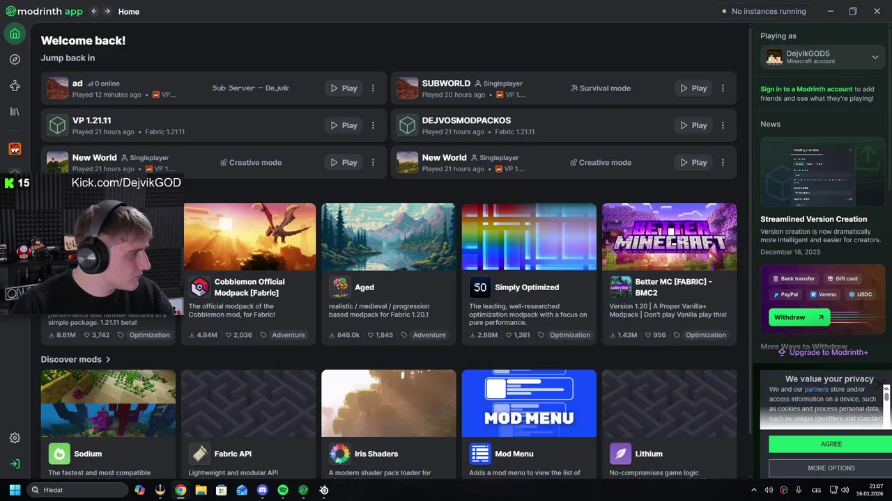Open the Upgrade to Modrinth+ link
The image size is (892, 501).
823,352
